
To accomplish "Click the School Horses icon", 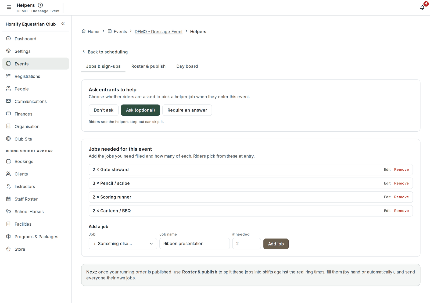I will [x=9, y=211].
